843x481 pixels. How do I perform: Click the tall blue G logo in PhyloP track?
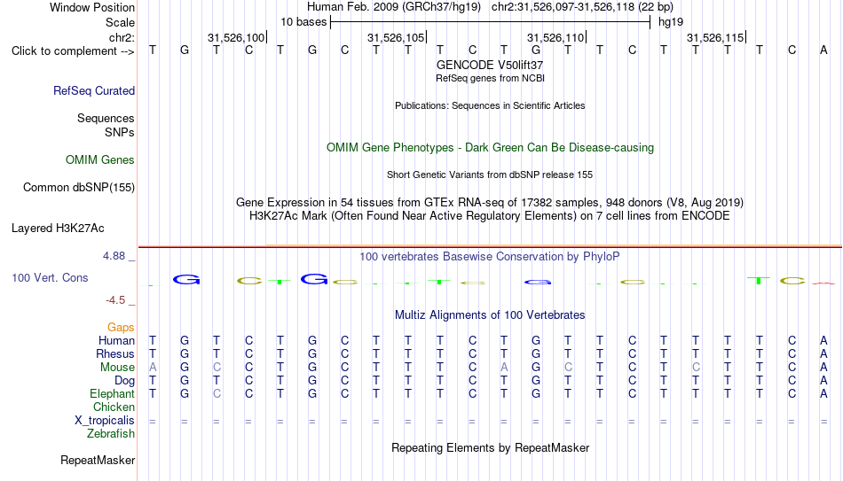click(x=314, y=279)
